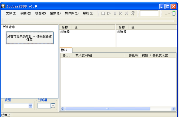Open the 编辑(E) menu

26,13
